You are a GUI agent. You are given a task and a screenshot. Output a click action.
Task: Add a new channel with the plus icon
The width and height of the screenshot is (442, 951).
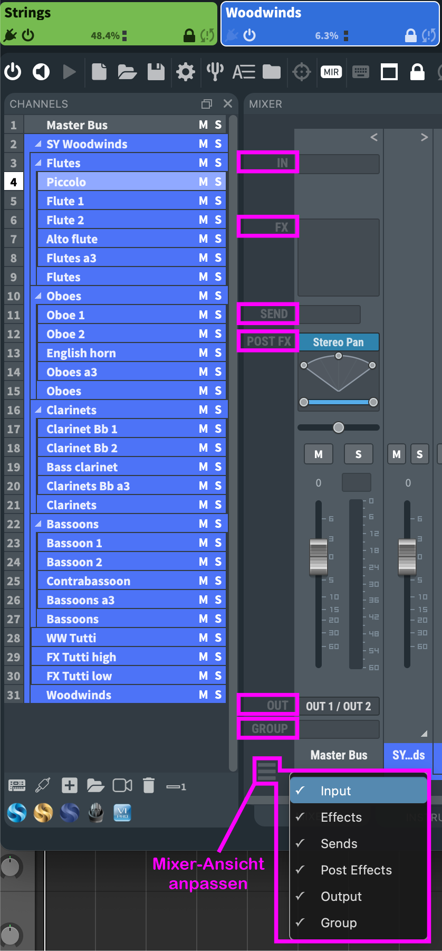[x=70, y=786]
